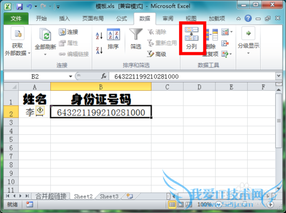Select column D header
Viewport: 286px width, 213px height.
click(x=199, y=87)
